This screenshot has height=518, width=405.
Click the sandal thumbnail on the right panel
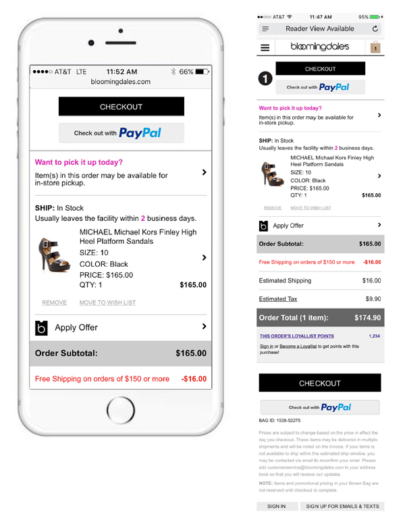[272, 174]
